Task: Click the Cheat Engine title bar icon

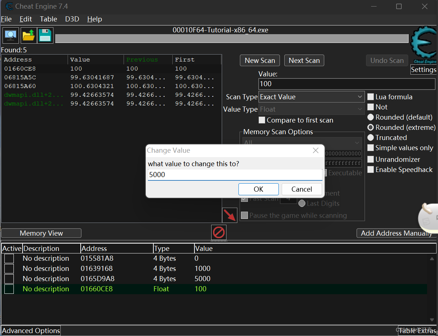Action: pyautogui.click(x=9, y=6)
